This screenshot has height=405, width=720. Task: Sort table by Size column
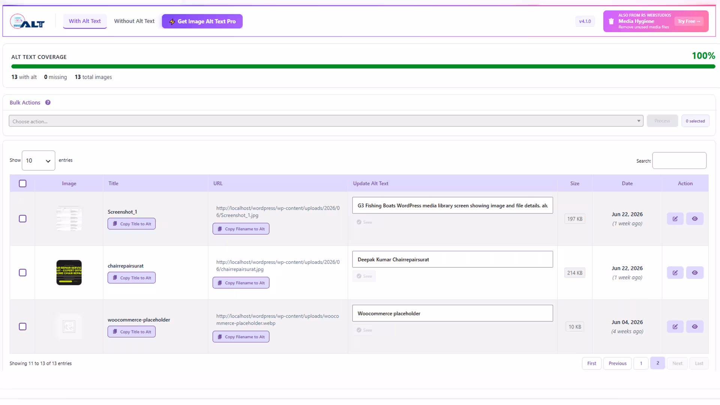[x=574, y=183]
